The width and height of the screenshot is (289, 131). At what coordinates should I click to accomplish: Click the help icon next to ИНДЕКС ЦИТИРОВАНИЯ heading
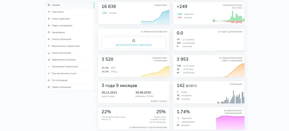coord(219,32)
